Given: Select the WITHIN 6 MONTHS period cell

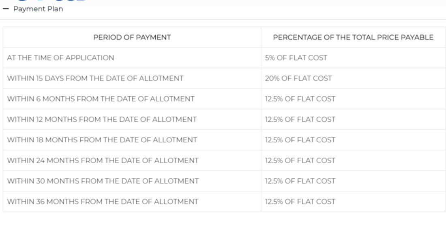Looking at the screenshot, I should pyautogui.click(x=101, y=99).
